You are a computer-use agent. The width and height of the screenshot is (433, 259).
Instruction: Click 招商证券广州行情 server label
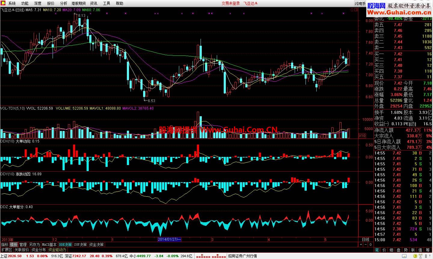243,256
